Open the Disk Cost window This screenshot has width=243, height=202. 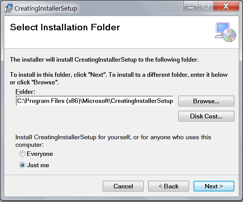(x=206, y=117)
